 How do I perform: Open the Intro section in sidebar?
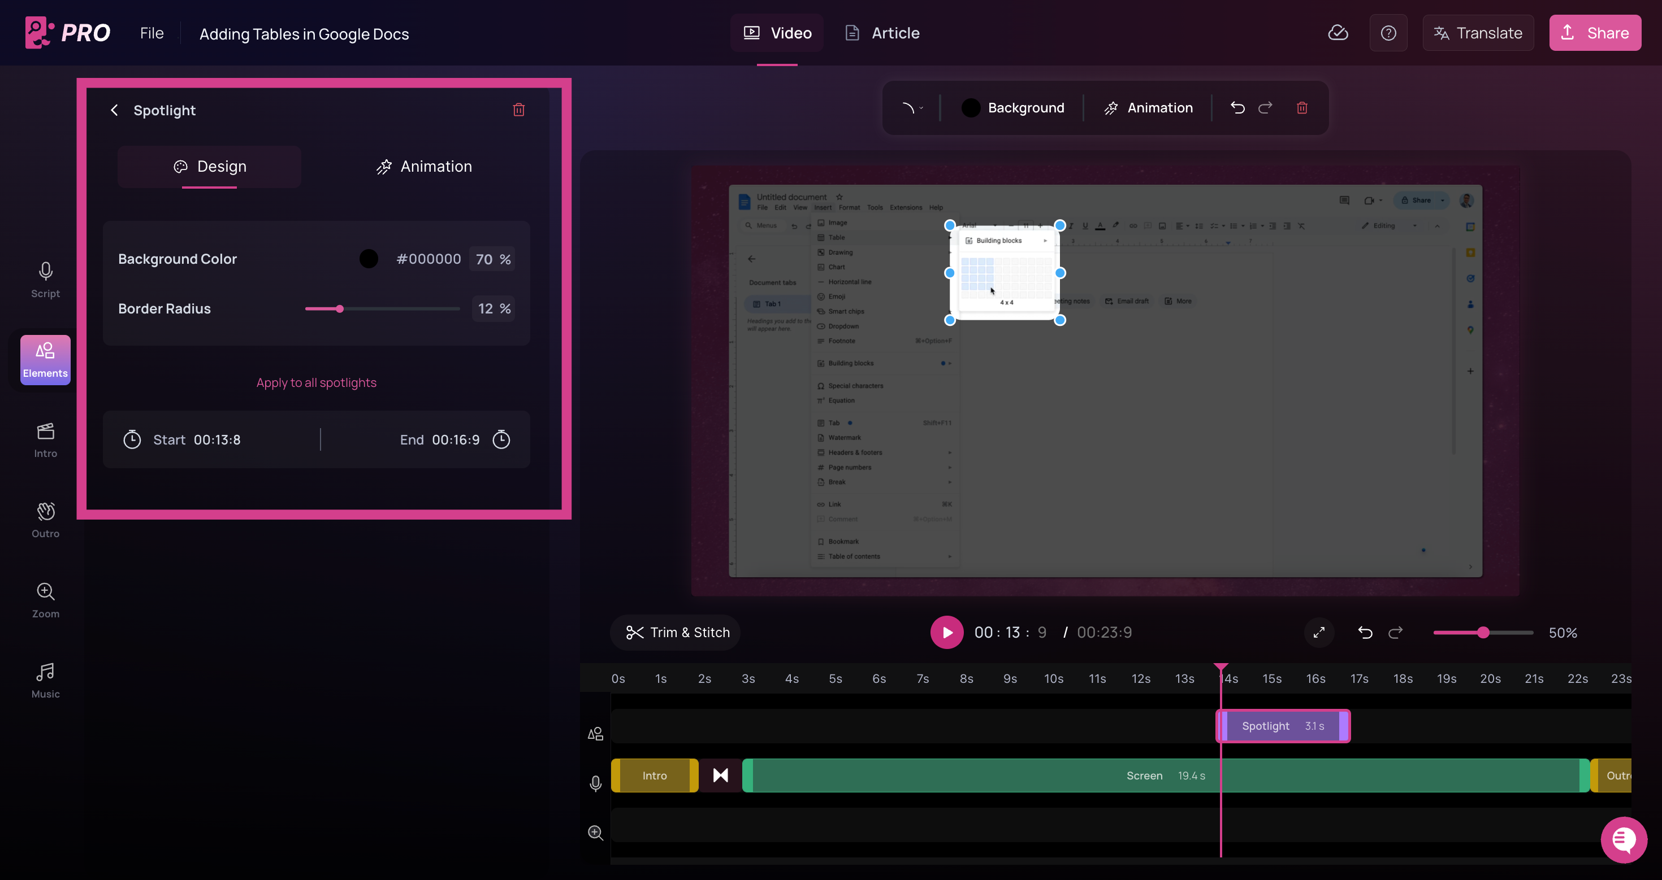45,439
